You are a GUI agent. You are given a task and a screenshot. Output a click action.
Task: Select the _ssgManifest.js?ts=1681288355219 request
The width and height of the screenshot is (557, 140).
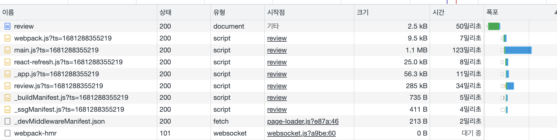click(69, 109)
